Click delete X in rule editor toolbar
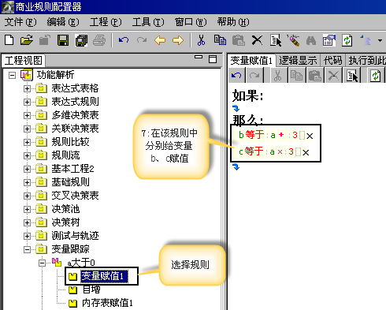The width and height of the screenshot is (386, 310). point(333,76)
